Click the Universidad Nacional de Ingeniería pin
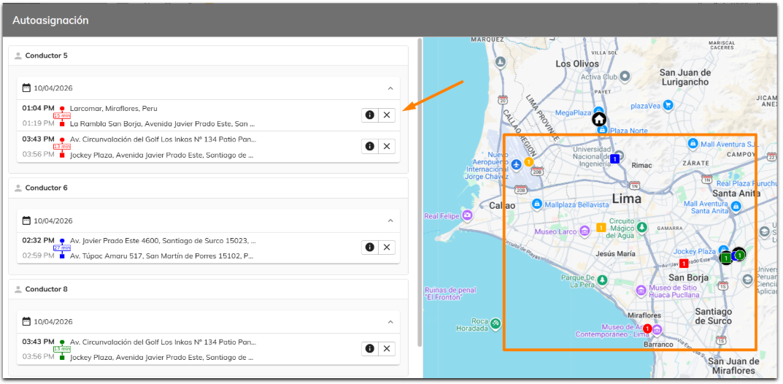Screen dimensions: 783x384 click(619, 155)
